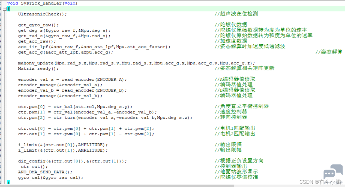Click the far-right '//姿态解算' comment
Screen dimensions: 345x187
click(x=329, y=52)
